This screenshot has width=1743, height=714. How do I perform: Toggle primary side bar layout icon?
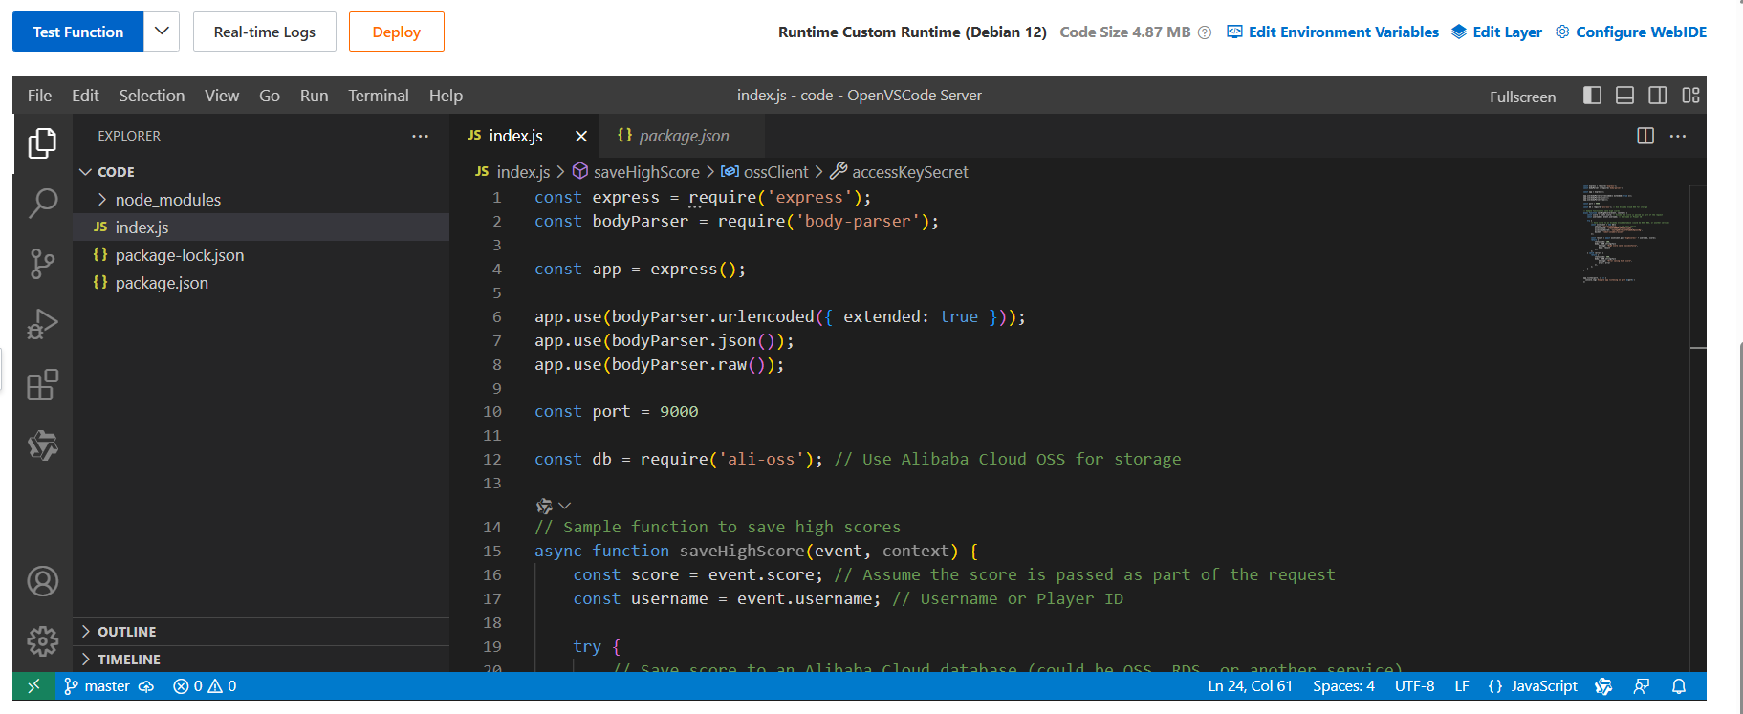pos(1592,96)
